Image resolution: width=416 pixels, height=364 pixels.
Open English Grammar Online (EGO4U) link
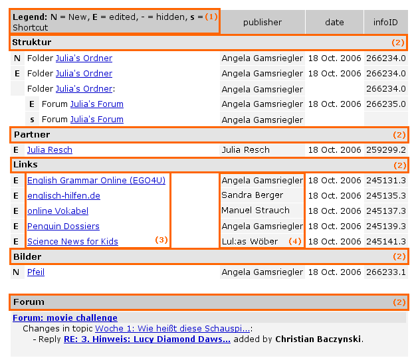(x=96, y=181)
